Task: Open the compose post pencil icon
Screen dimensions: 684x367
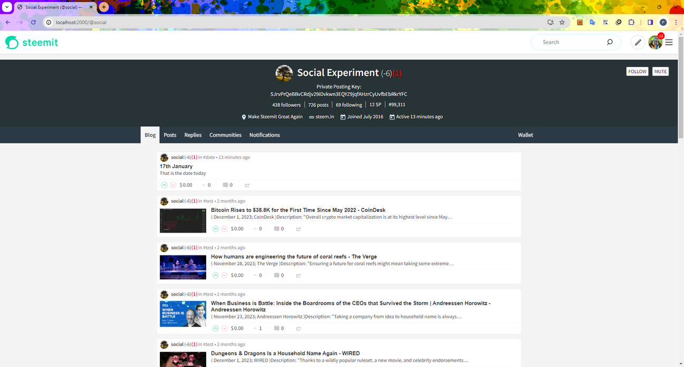Action: (638, 43)
